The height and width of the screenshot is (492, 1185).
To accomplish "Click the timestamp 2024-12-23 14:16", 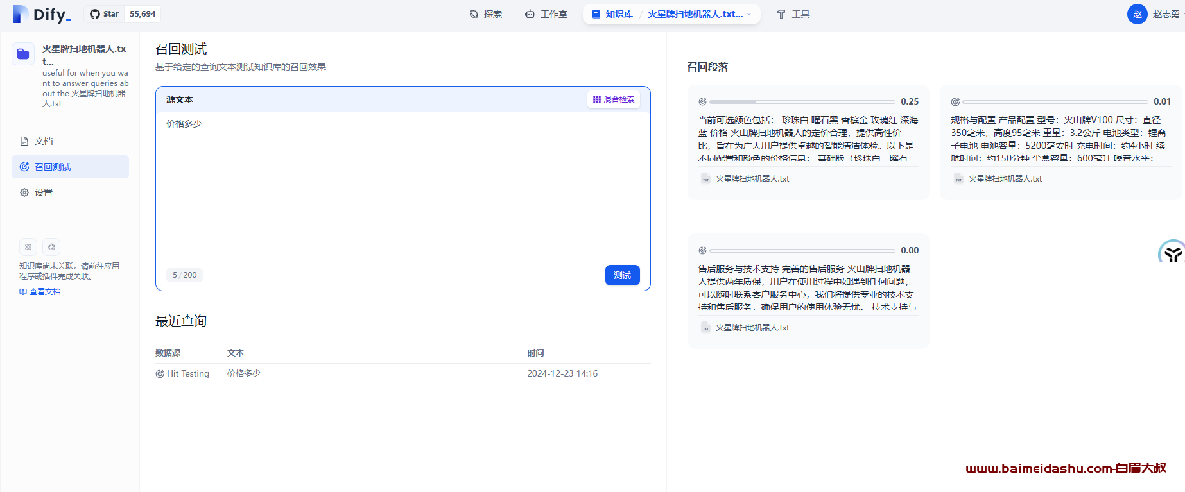I will pyautogui.click(x=562, y=373).
